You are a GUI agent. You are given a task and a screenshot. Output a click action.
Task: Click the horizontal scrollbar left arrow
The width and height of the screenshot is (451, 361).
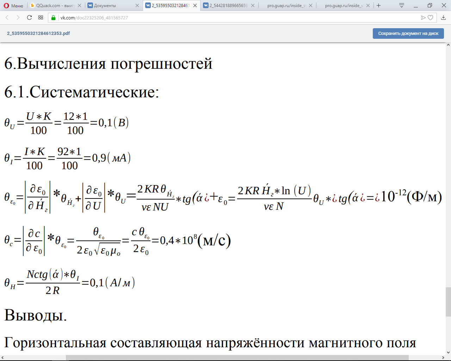(3, 358)
